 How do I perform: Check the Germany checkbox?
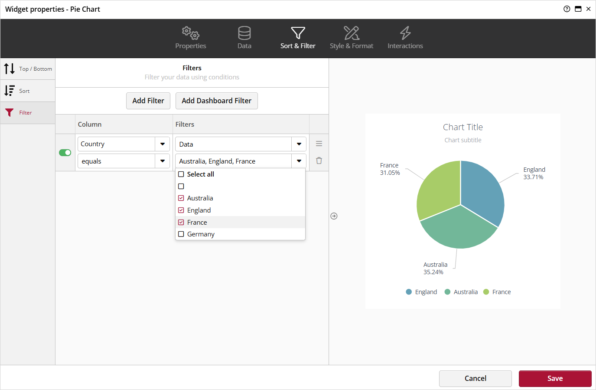[x=181, y=234]
